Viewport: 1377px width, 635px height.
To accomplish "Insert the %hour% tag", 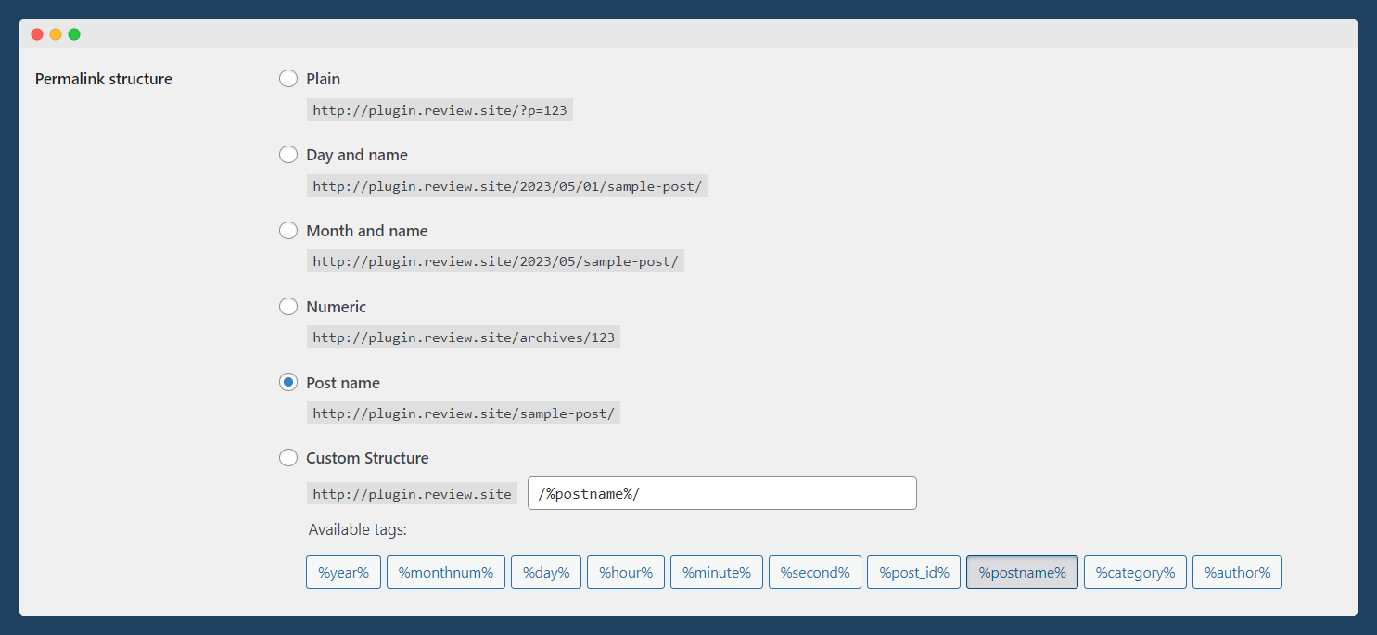I will 625,572.
